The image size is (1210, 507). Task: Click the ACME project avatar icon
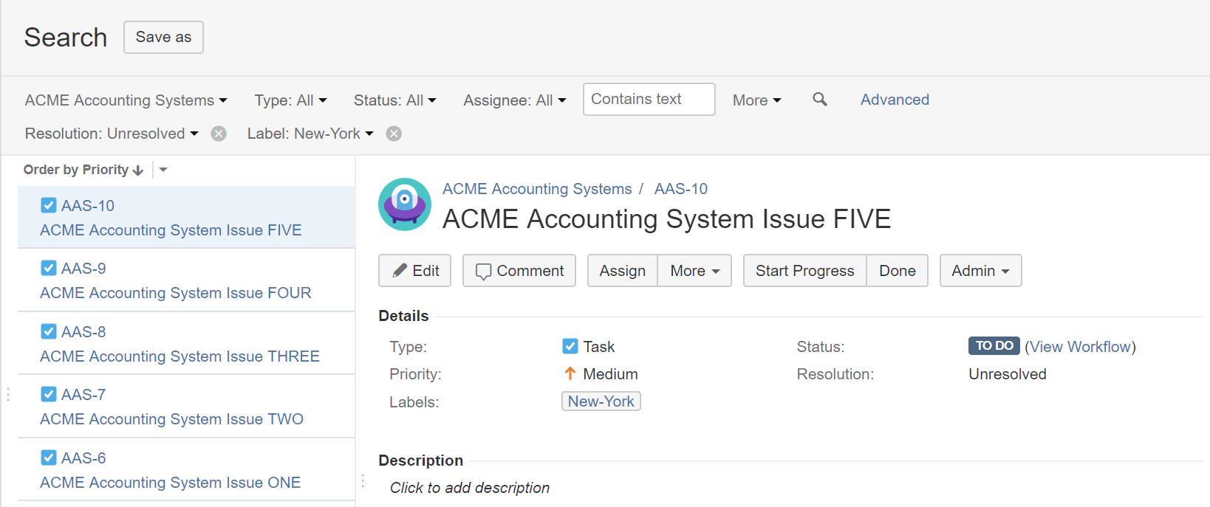click(x=405, y=204)
